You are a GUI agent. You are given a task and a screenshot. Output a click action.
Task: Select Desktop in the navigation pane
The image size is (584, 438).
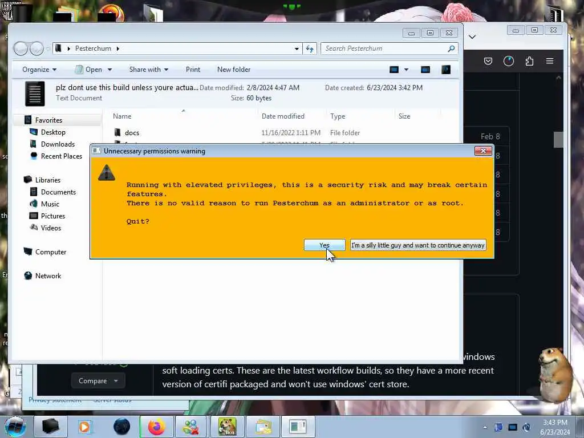coord(53,132)
